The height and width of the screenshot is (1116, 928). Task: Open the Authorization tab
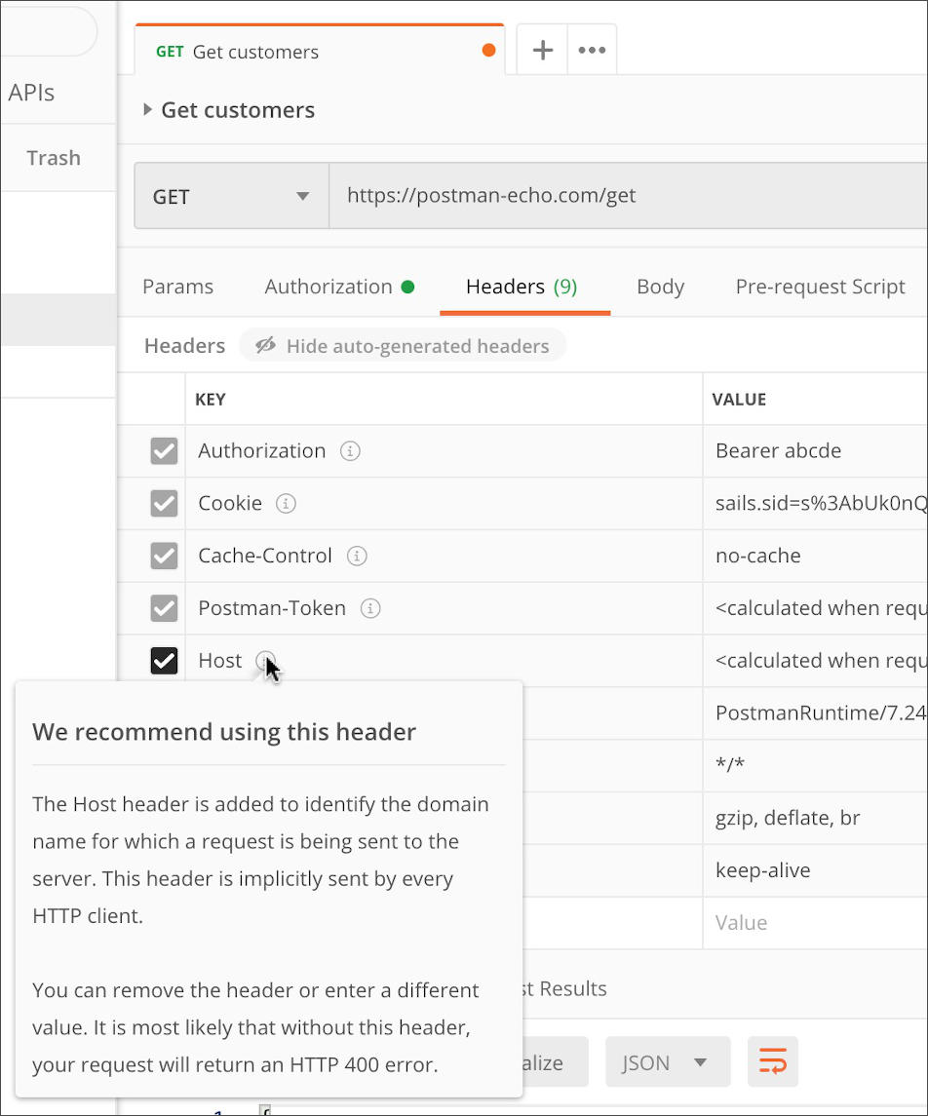pos(339,287)
